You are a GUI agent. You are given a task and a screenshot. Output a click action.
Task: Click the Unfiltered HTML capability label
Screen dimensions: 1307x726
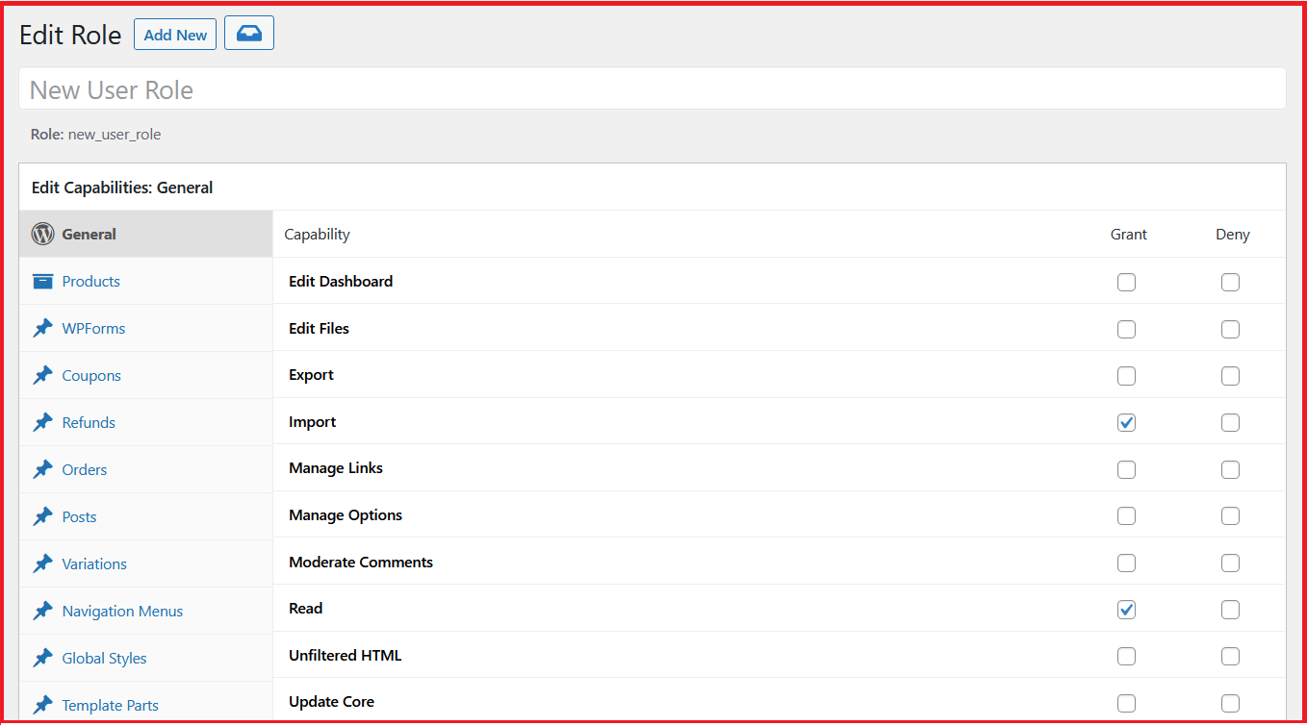click(x=346, y=656)
